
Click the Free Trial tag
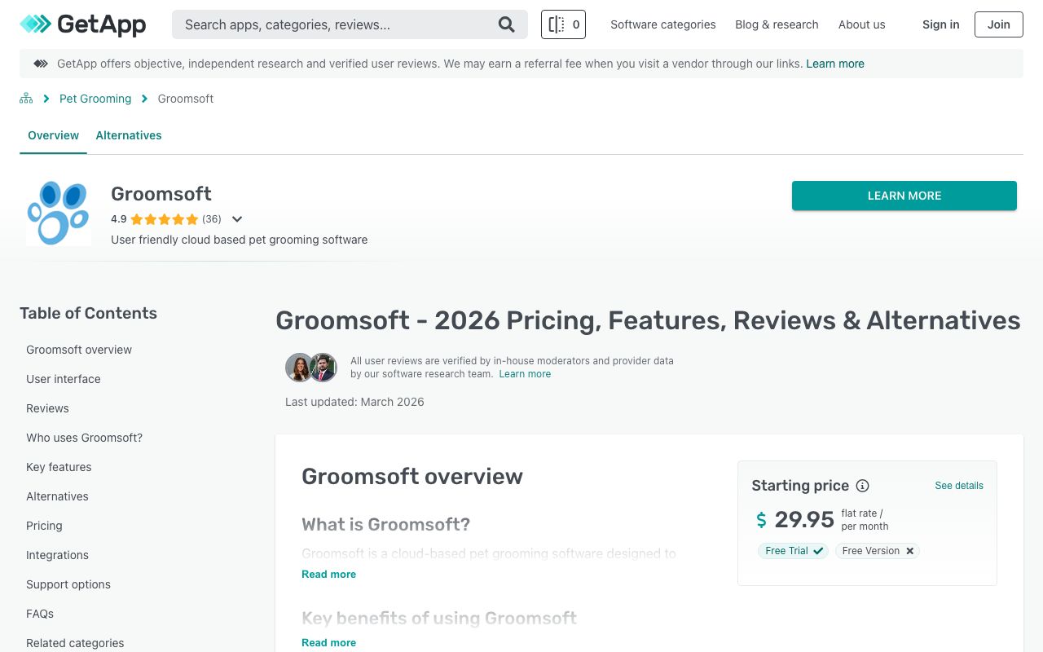coord(794,551)
